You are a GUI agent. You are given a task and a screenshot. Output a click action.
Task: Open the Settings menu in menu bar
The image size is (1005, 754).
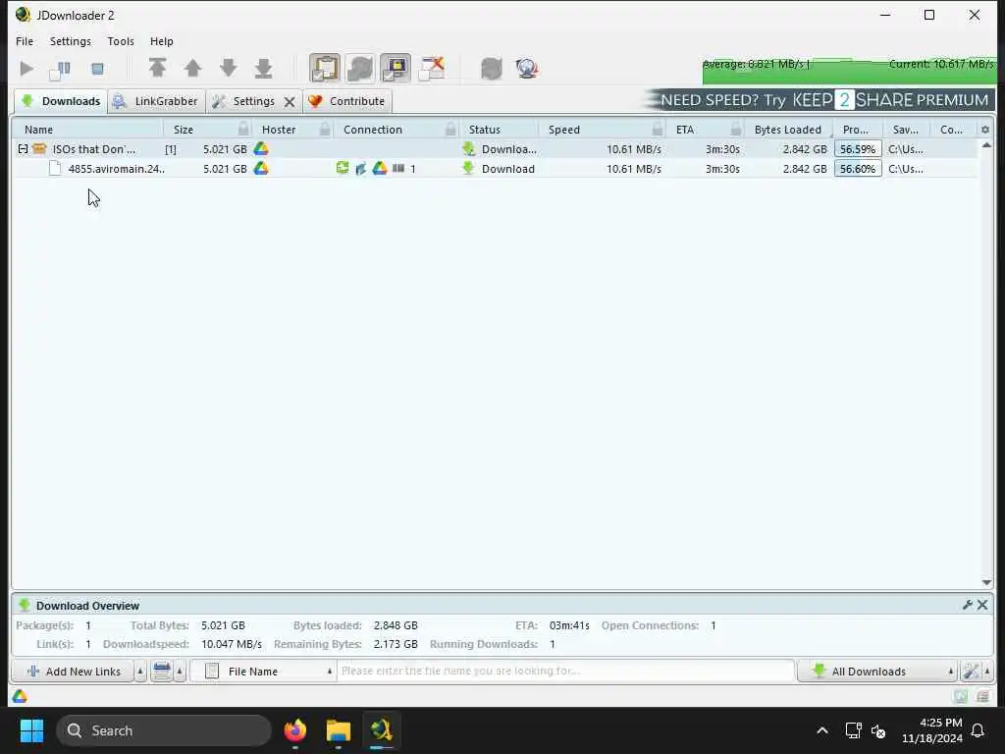click(71, 41)
